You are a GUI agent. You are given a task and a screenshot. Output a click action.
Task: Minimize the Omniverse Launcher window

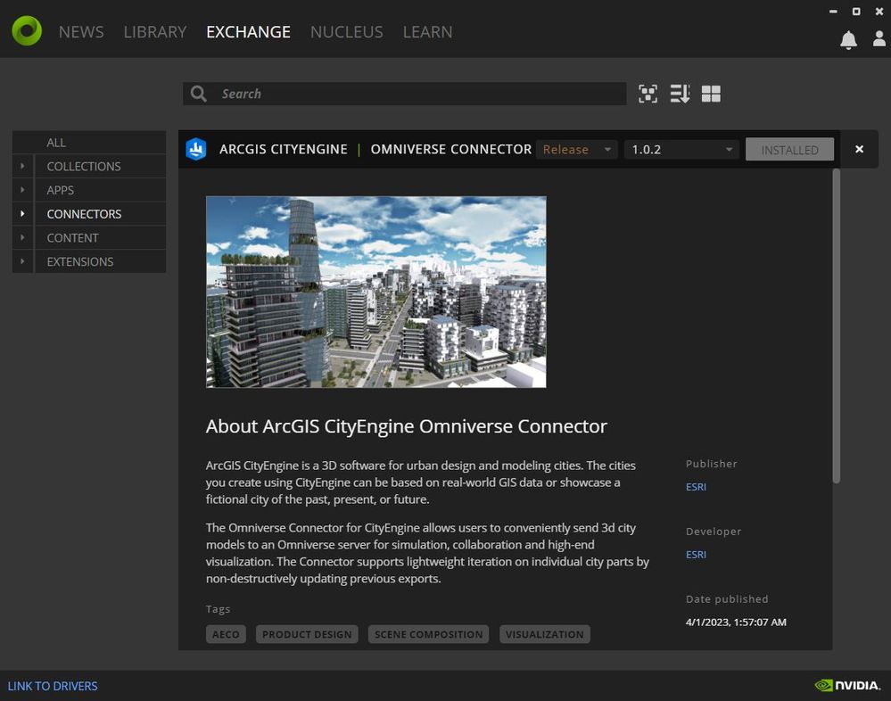833,12
